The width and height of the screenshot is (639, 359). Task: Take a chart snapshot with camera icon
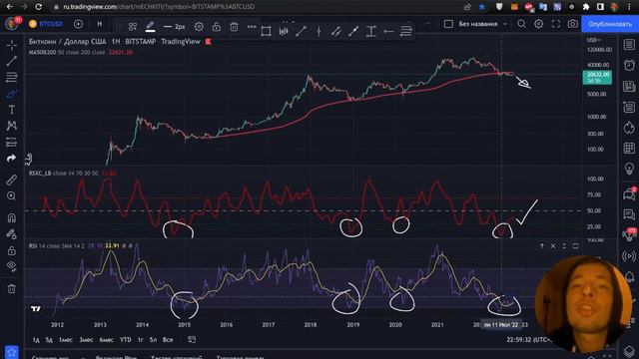[572, 24]
